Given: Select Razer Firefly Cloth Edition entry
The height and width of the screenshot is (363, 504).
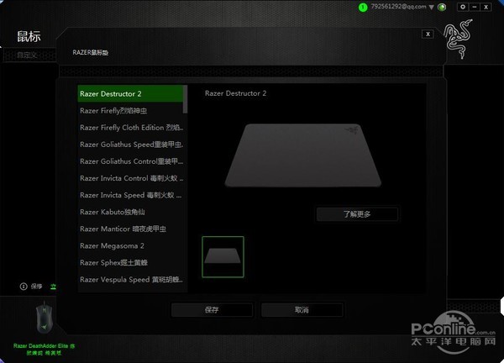Looking at the screenshot, I should 130,128.
